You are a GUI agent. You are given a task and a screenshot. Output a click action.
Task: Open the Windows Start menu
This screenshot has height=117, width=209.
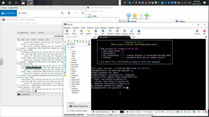(x=3, y=3)
